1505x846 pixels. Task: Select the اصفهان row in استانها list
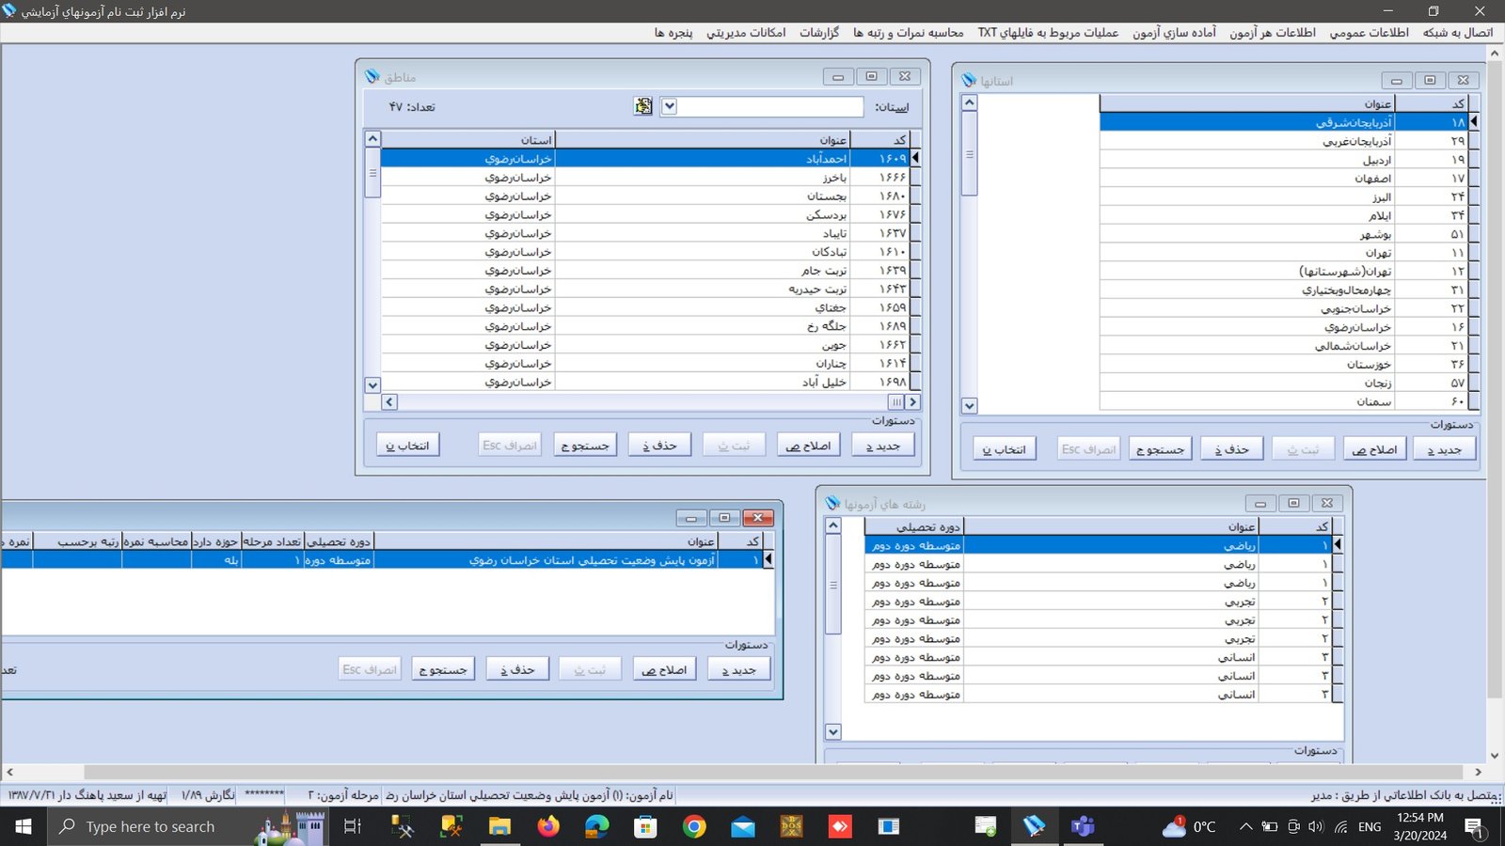pyautogui.click(x=1284, y=178)
